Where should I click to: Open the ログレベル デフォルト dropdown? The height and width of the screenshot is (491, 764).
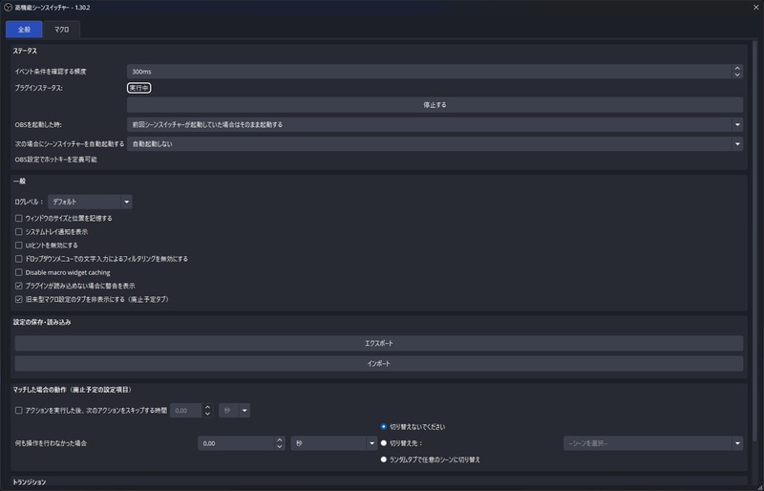tap(90, 202)
